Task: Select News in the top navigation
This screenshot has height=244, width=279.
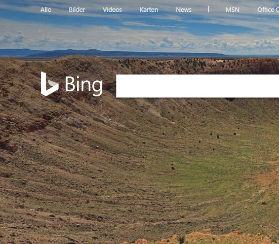Action: [184, 9]
